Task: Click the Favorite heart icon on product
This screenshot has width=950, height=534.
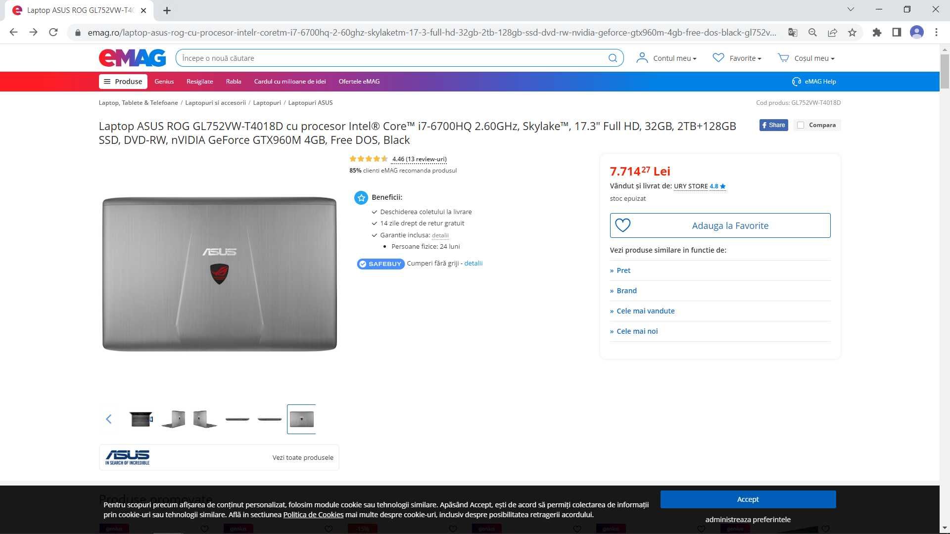Action: click(622, 225)
